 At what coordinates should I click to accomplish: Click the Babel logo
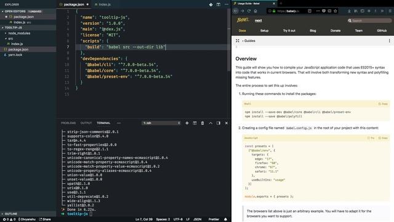tap(243, 20)
